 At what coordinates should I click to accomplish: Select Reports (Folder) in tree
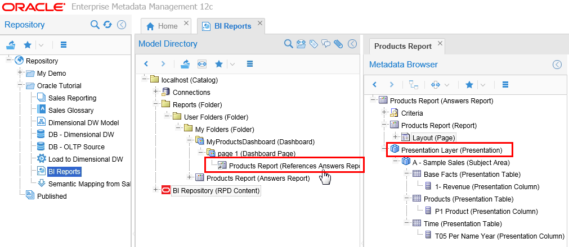pos(197,104)
